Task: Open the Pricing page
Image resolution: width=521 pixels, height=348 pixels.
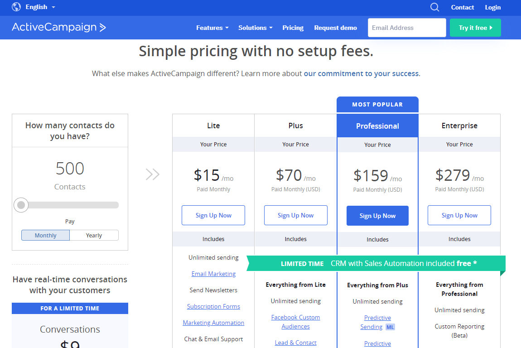Action: point(293,28)
